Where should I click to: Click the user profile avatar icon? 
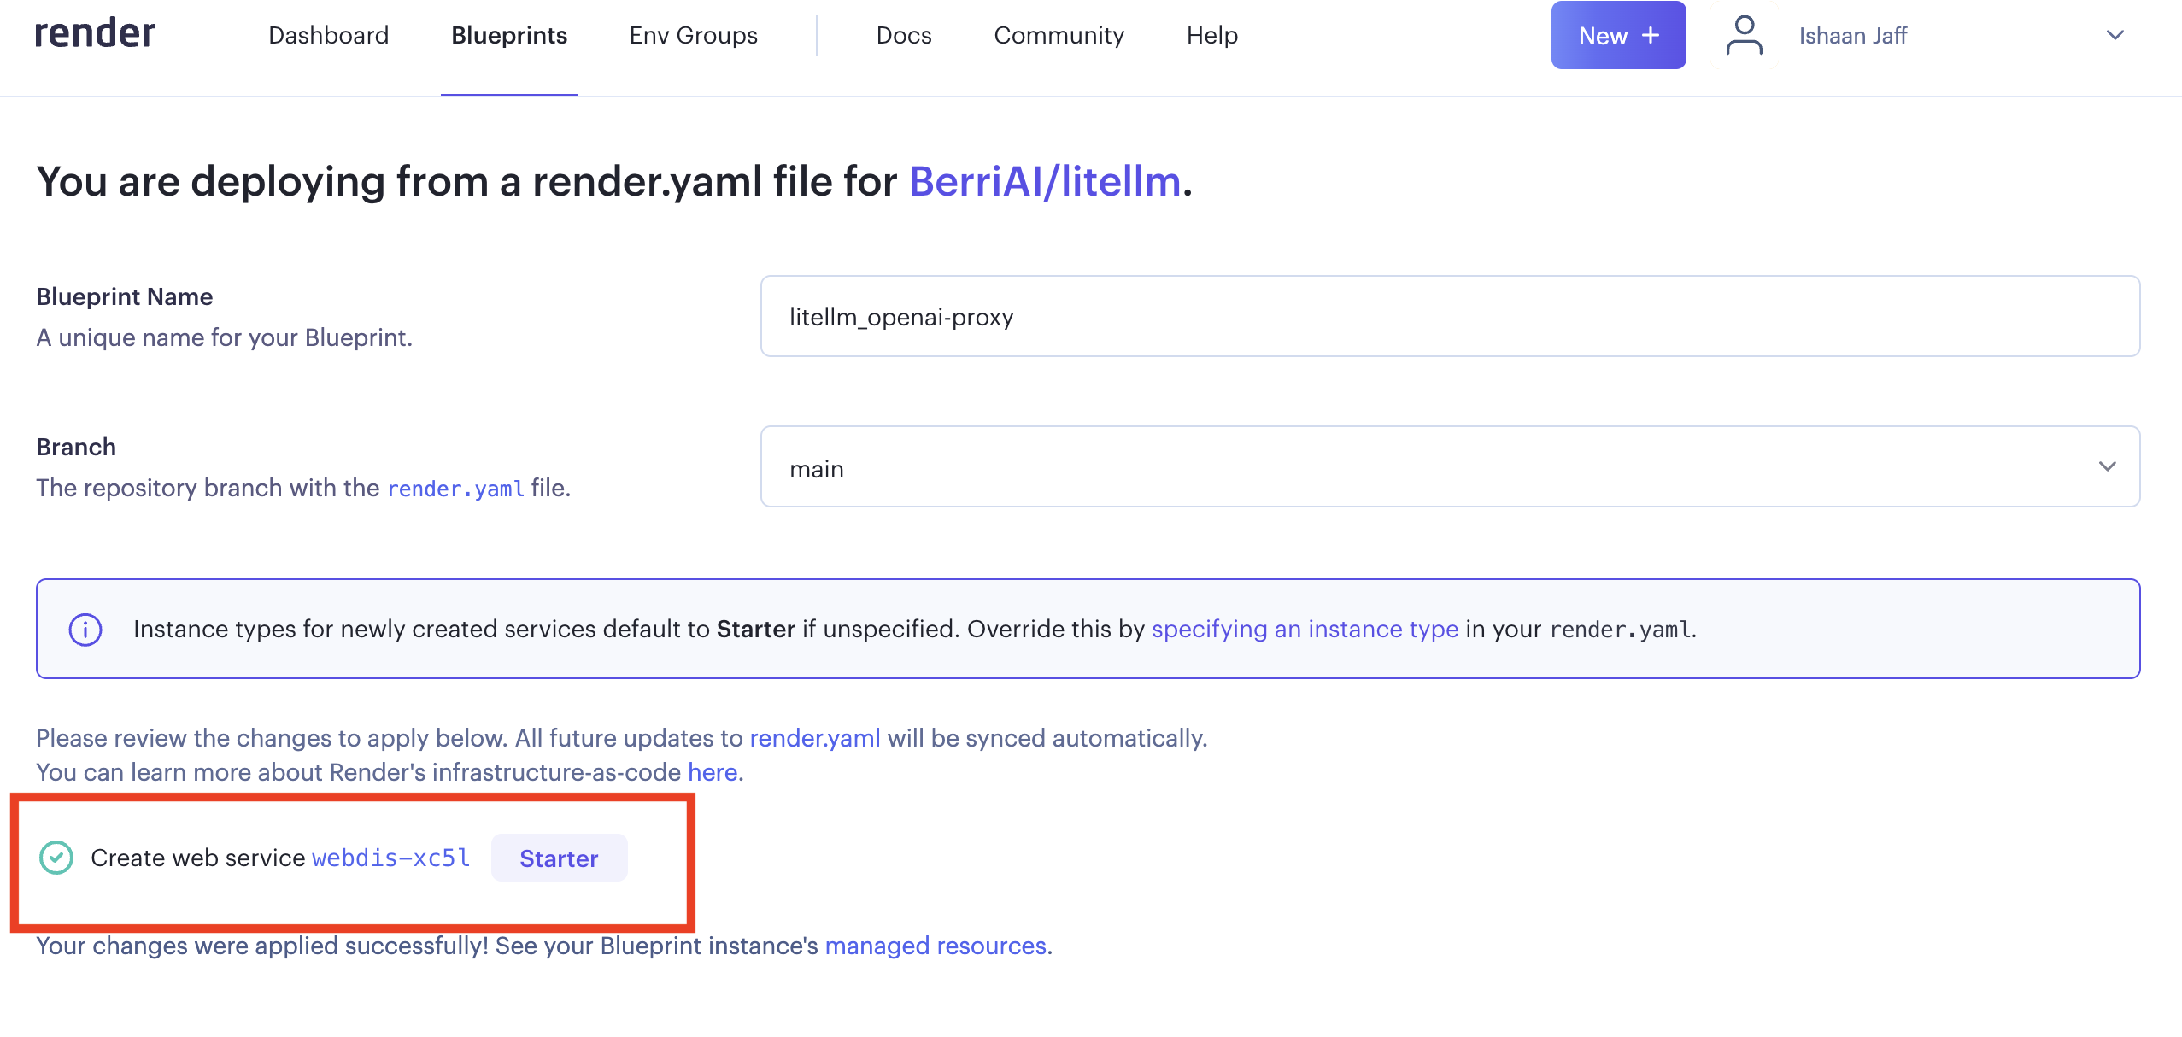(x=1744, y=35)
